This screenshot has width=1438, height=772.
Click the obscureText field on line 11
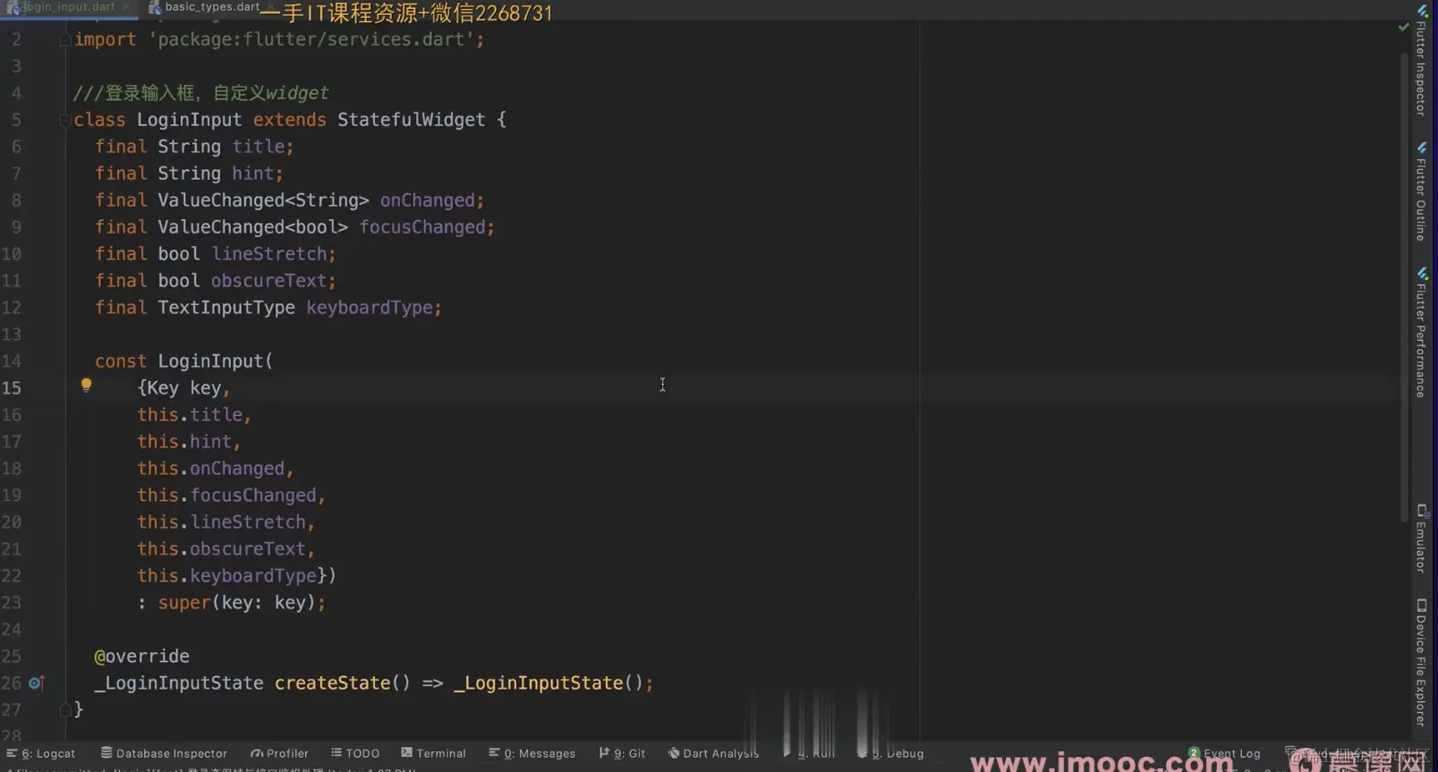(269, 281)
